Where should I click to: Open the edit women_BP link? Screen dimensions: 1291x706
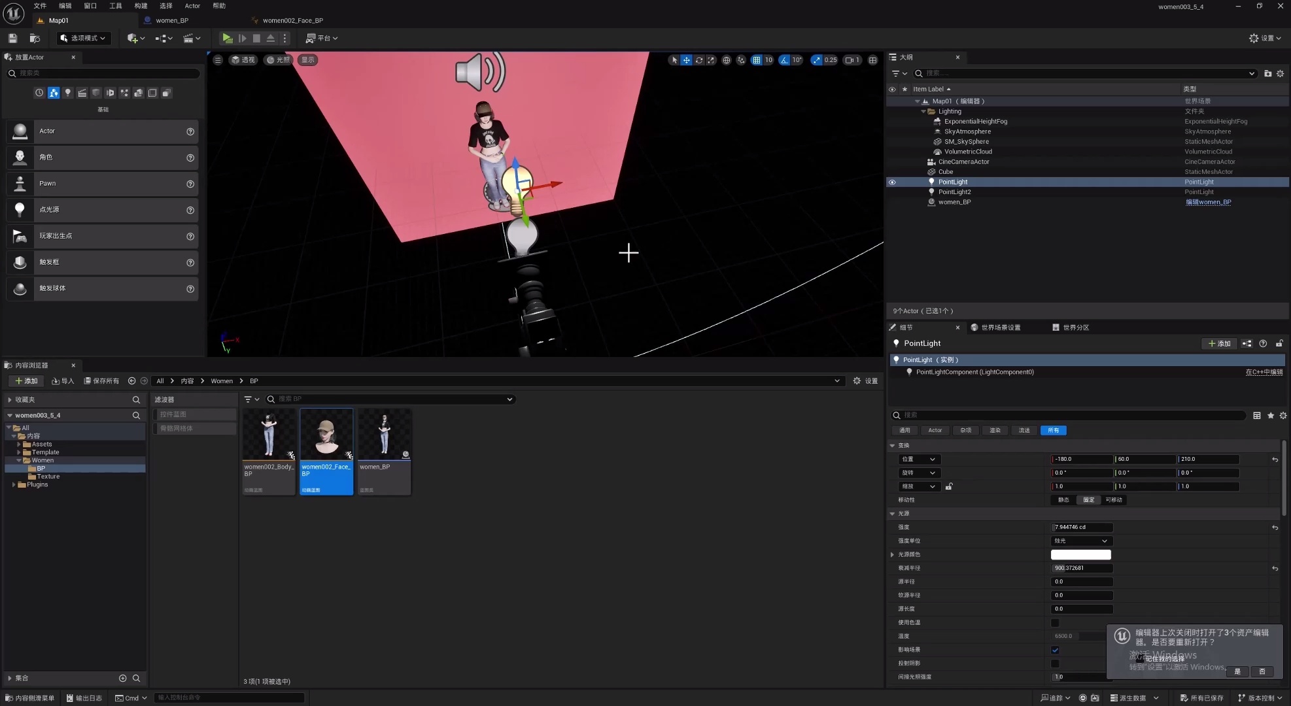coord(1208,203)
